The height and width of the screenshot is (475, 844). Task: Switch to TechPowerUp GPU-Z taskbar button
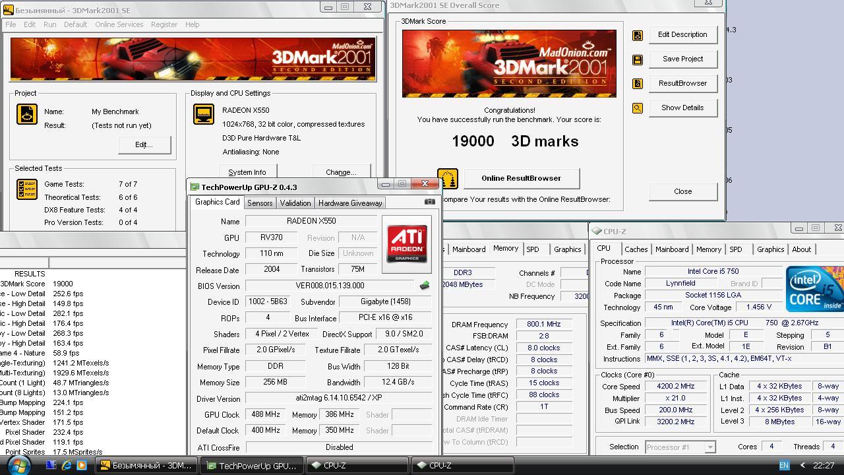pyautogui.click(x=253, y=465)
